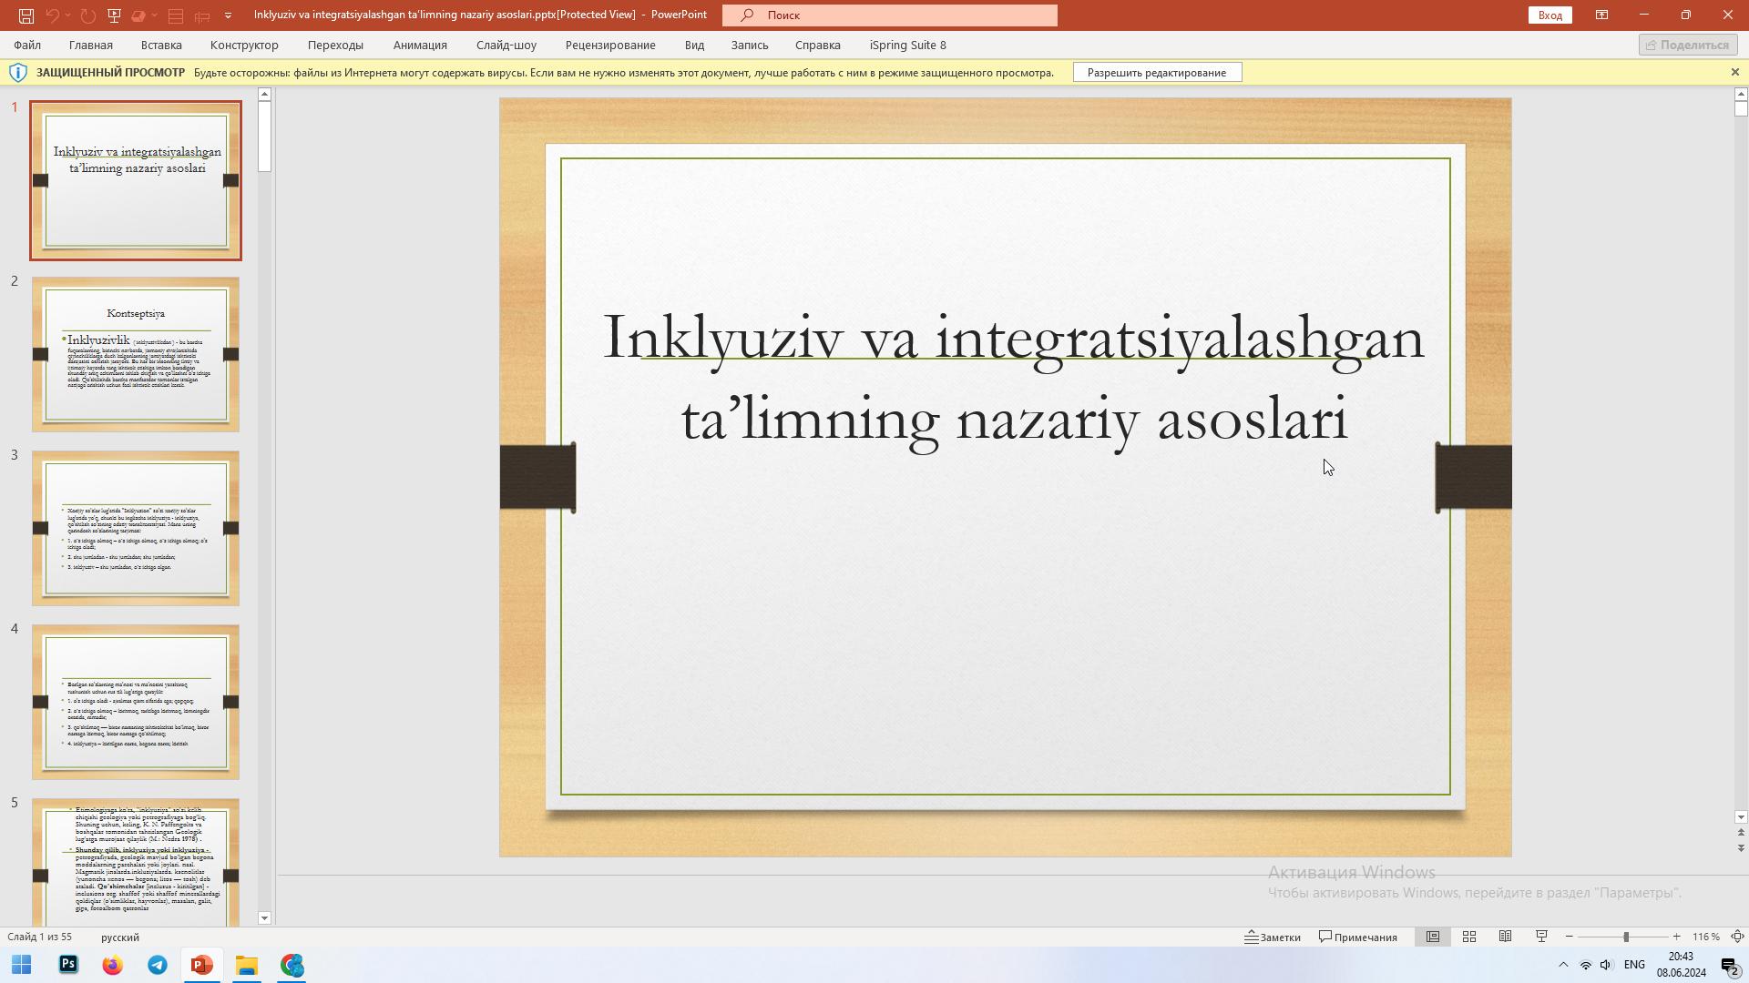Expand the Undo dropdown arrow
This screenshot has width=1749, height=983.
(x=67, y=15)
